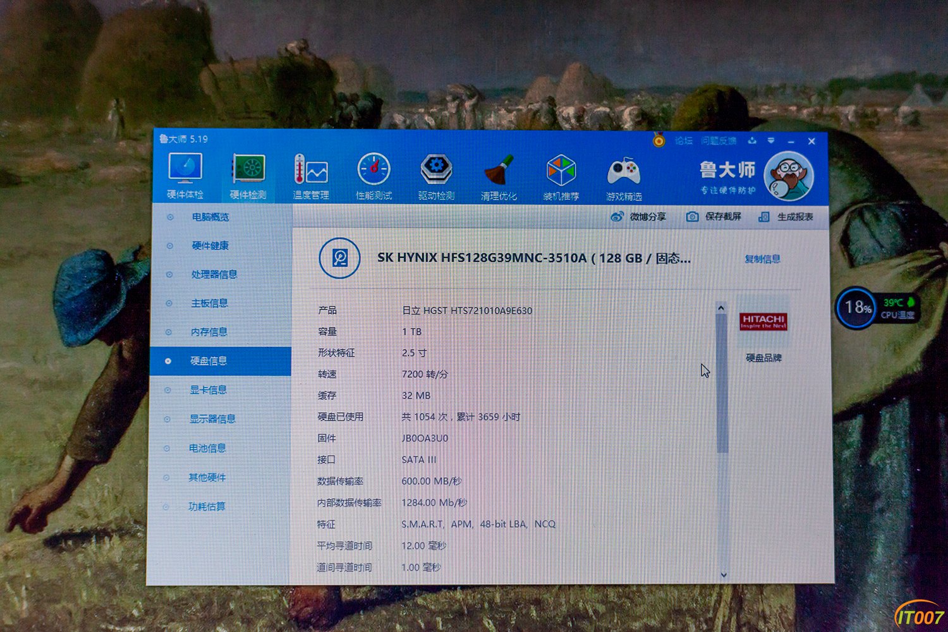Viewport: 948px width, 632px height.
Task: Click the speed value 7200 转/分
Action: tap(425, 374)
